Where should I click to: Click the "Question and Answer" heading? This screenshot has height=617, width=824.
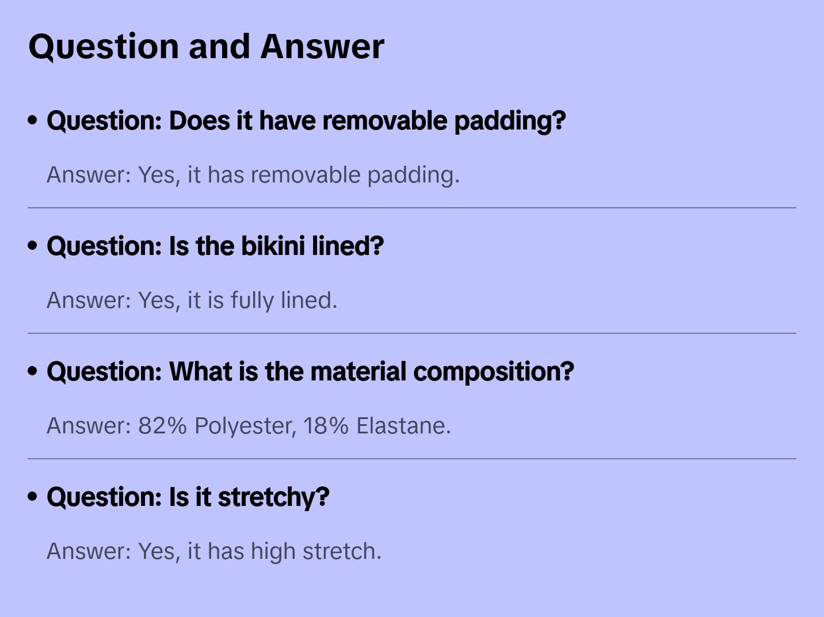[207, 46]
